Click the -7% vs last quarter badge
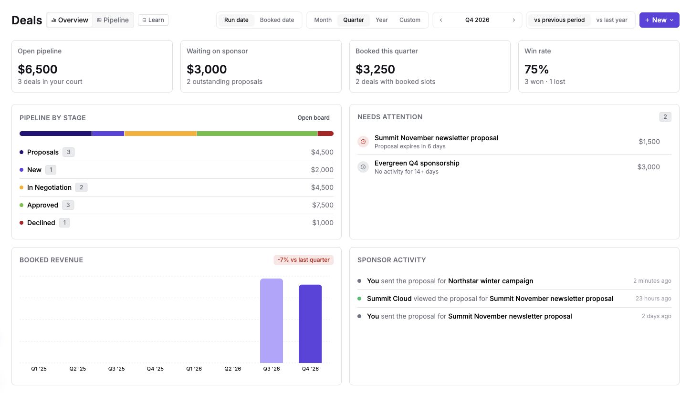Image resolution: width=691 pixels, height=393 pixels. [304, 260]
